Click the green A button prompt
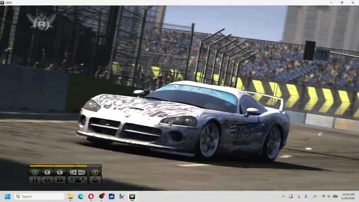Image resolution: width=359 pixels, height=202 pixels. tap(35, 172)
